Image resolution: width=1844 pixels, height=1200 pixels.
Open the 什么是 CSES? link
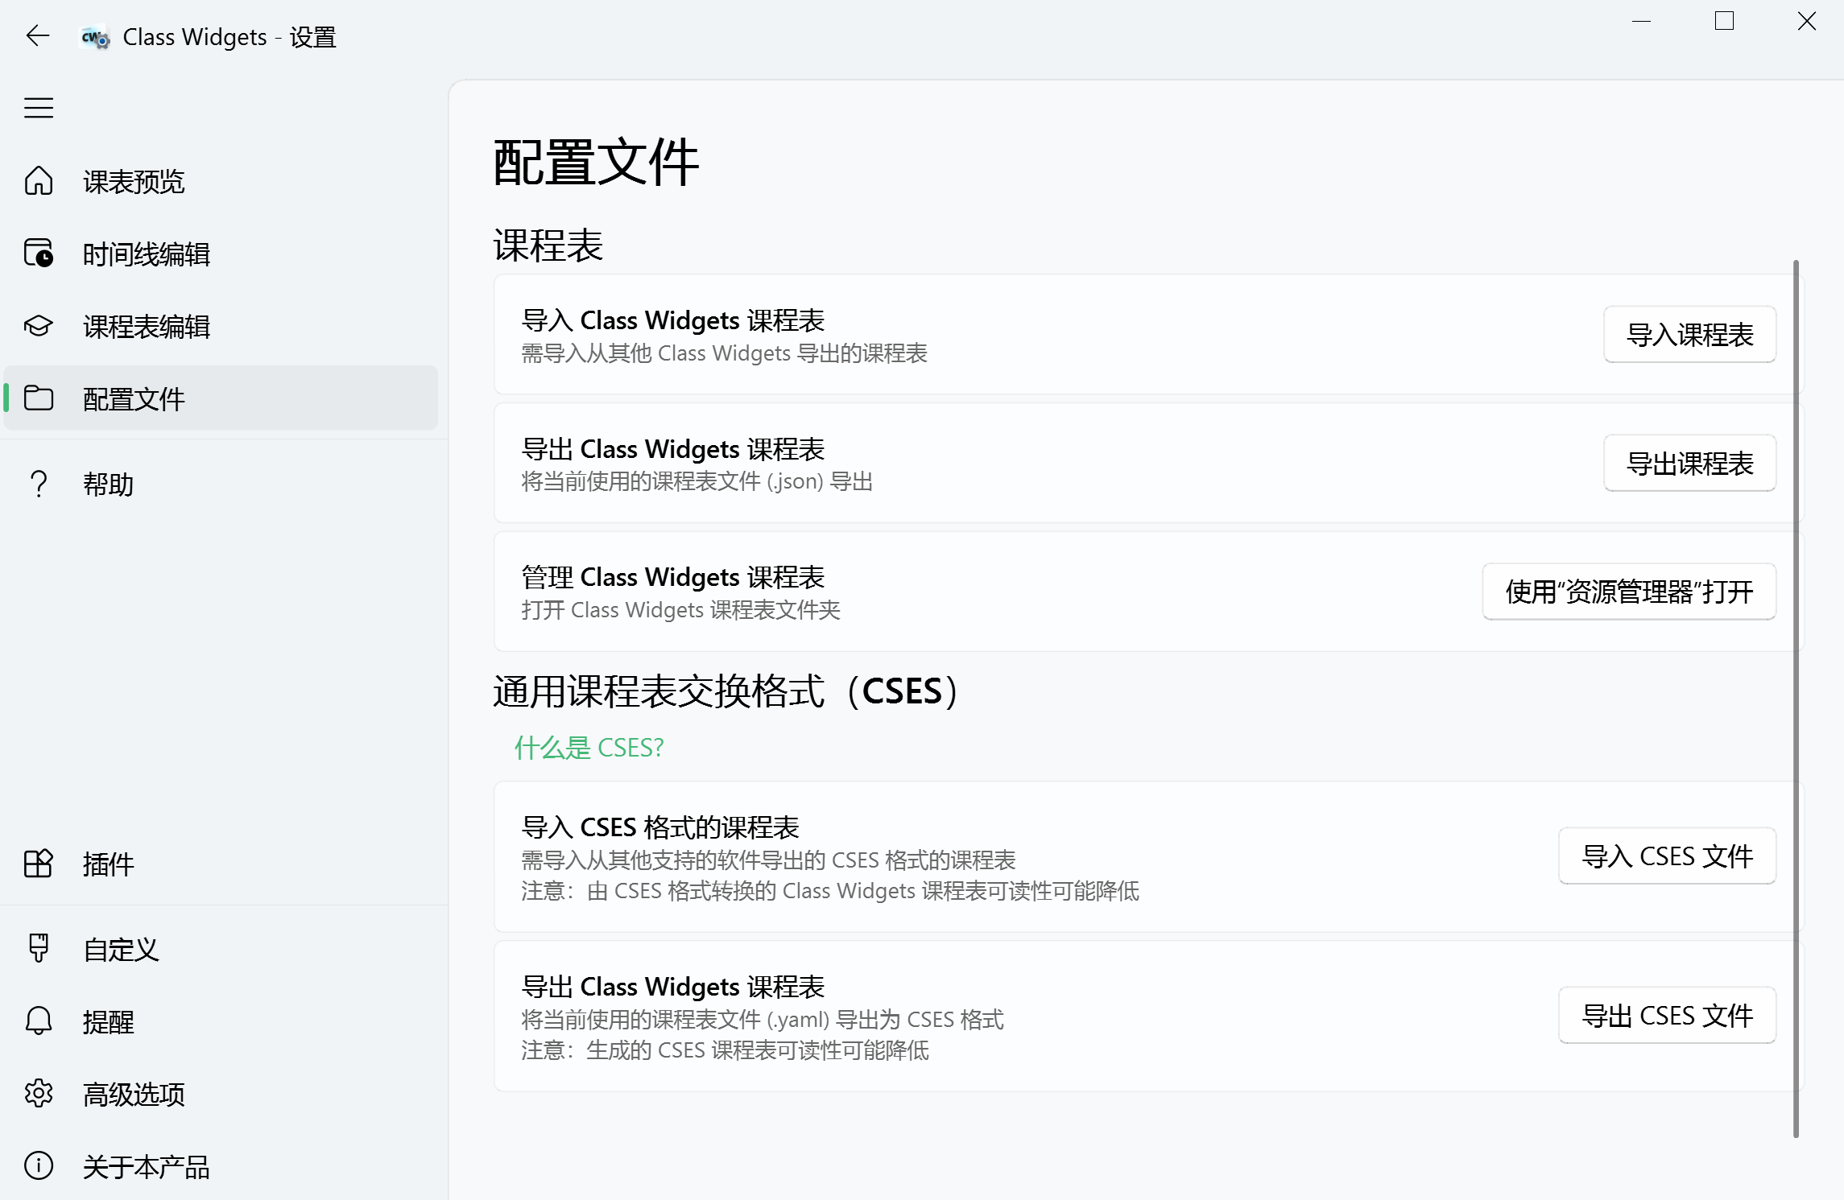589,748
